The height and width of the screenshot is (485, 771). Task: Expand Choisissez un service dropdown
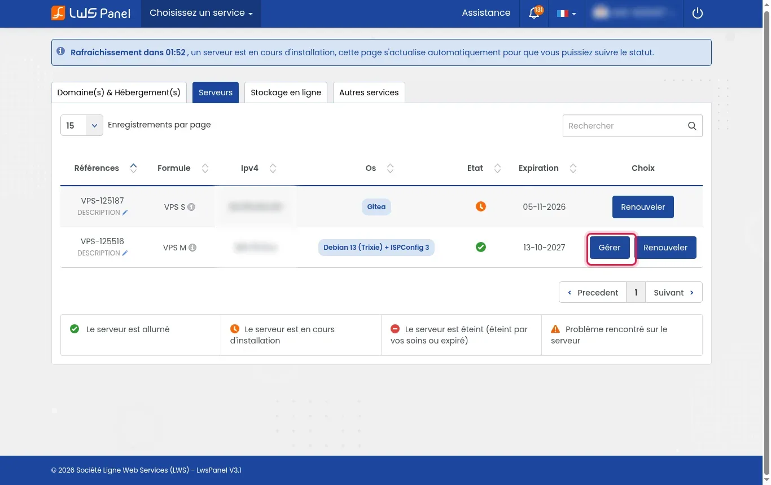point(201,13)
